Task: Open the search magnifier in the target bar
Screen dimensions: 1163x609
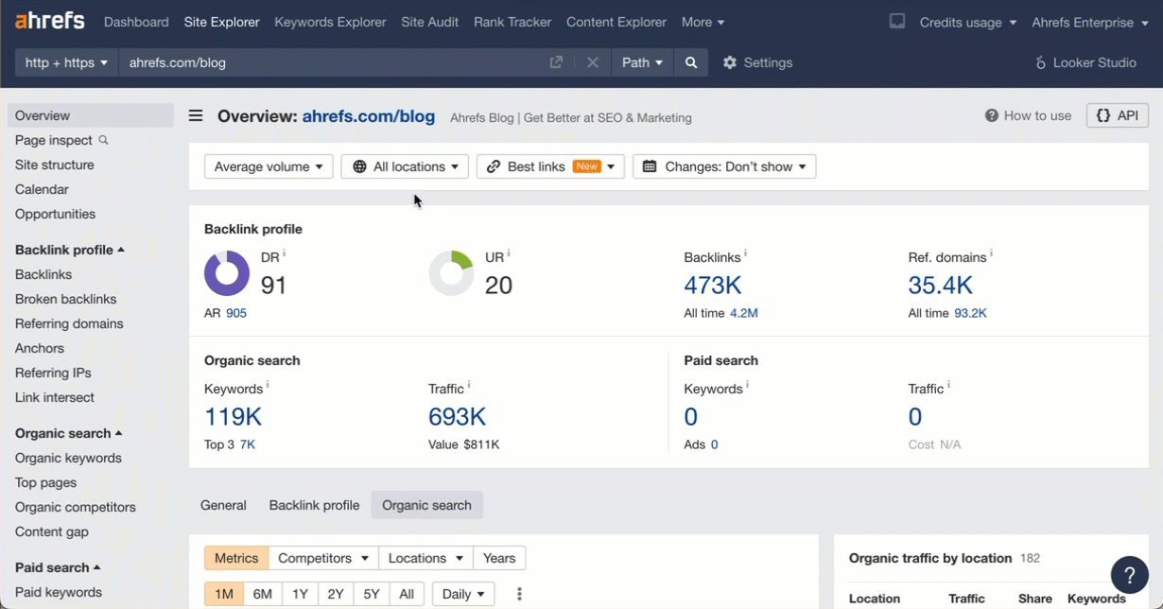Action: click(691, 62)
